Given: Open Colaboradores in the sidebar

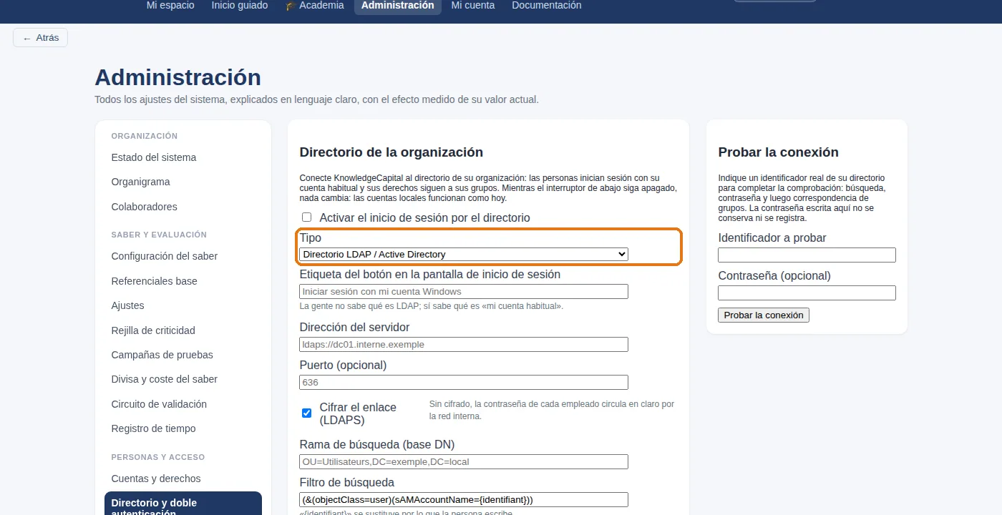Looking at the screenshot, I should pyautogui.click(x=183, y=207).
